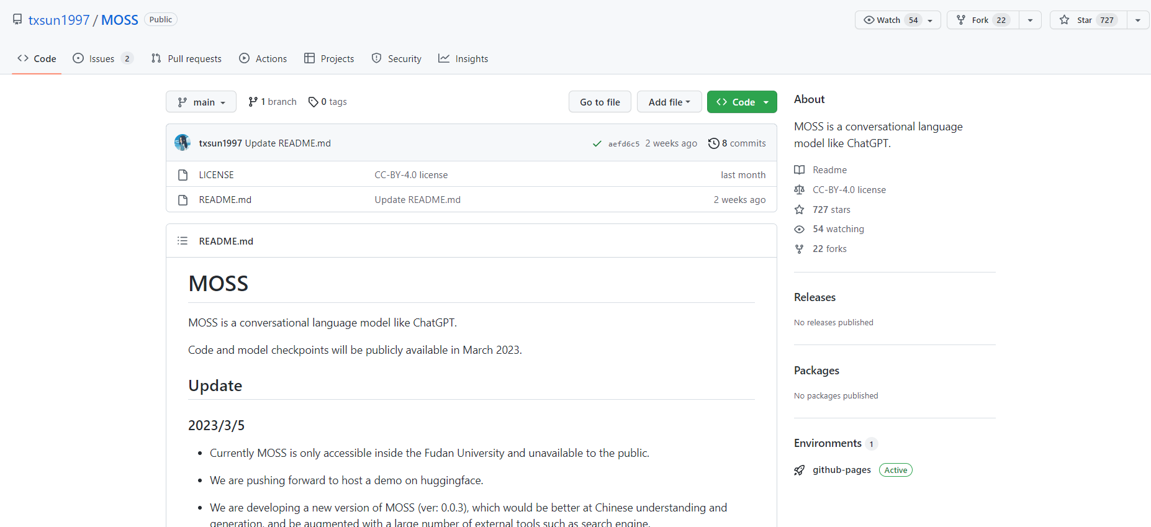Open CC-BY-4.0 license link in About sidebar
This screenshot has height=527, width=1151.
tap(849, 189)
